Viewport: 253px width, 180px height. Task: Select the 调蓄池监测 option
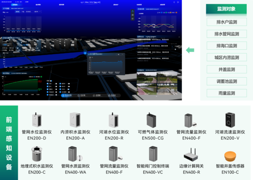pyautogui.click(x=227, y=82)
